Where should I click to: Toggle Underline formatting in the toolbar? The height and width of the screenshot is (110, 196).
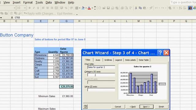coord(38,8)
